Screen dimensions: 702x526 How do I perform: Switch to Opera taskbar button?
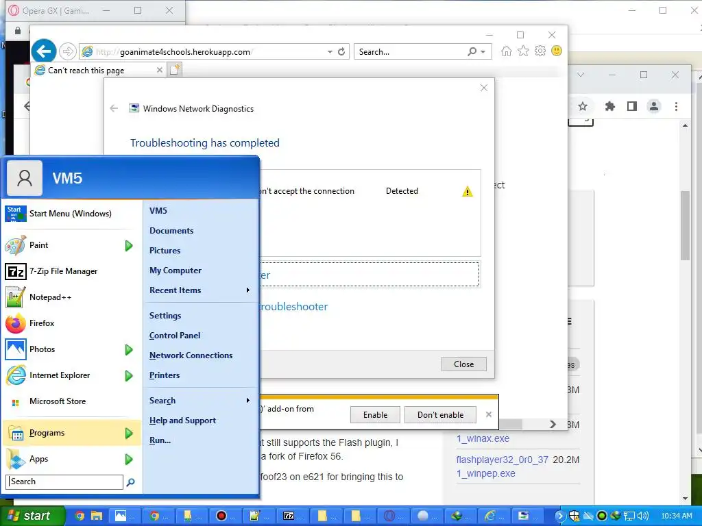point(394,516)
